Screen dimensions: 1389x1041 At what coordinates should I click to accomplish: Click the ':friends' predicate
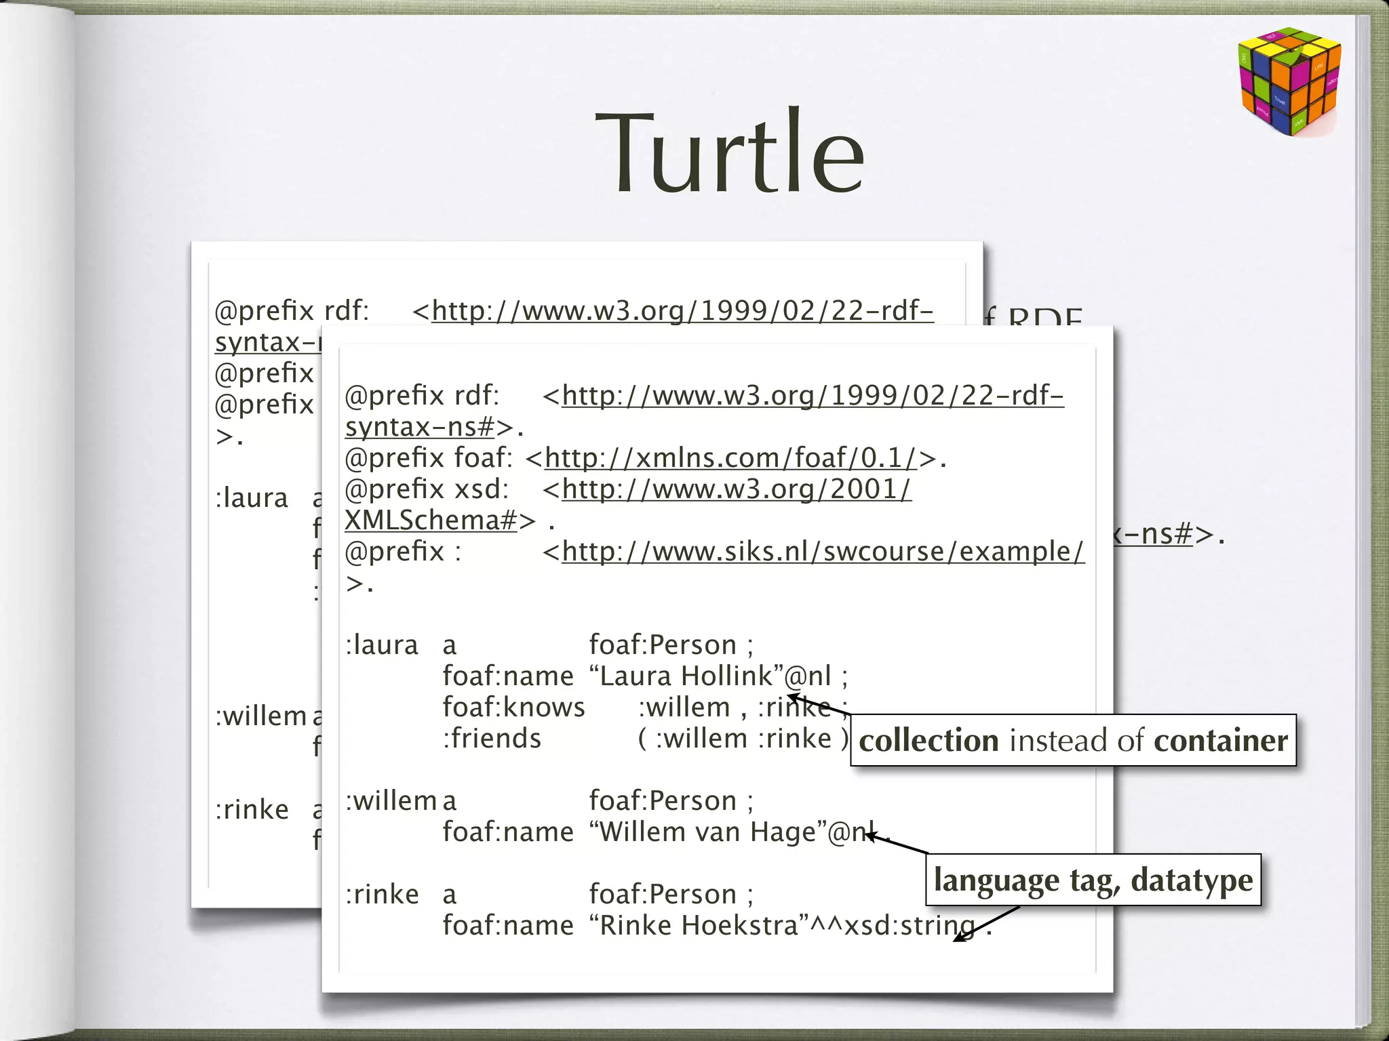492,739
